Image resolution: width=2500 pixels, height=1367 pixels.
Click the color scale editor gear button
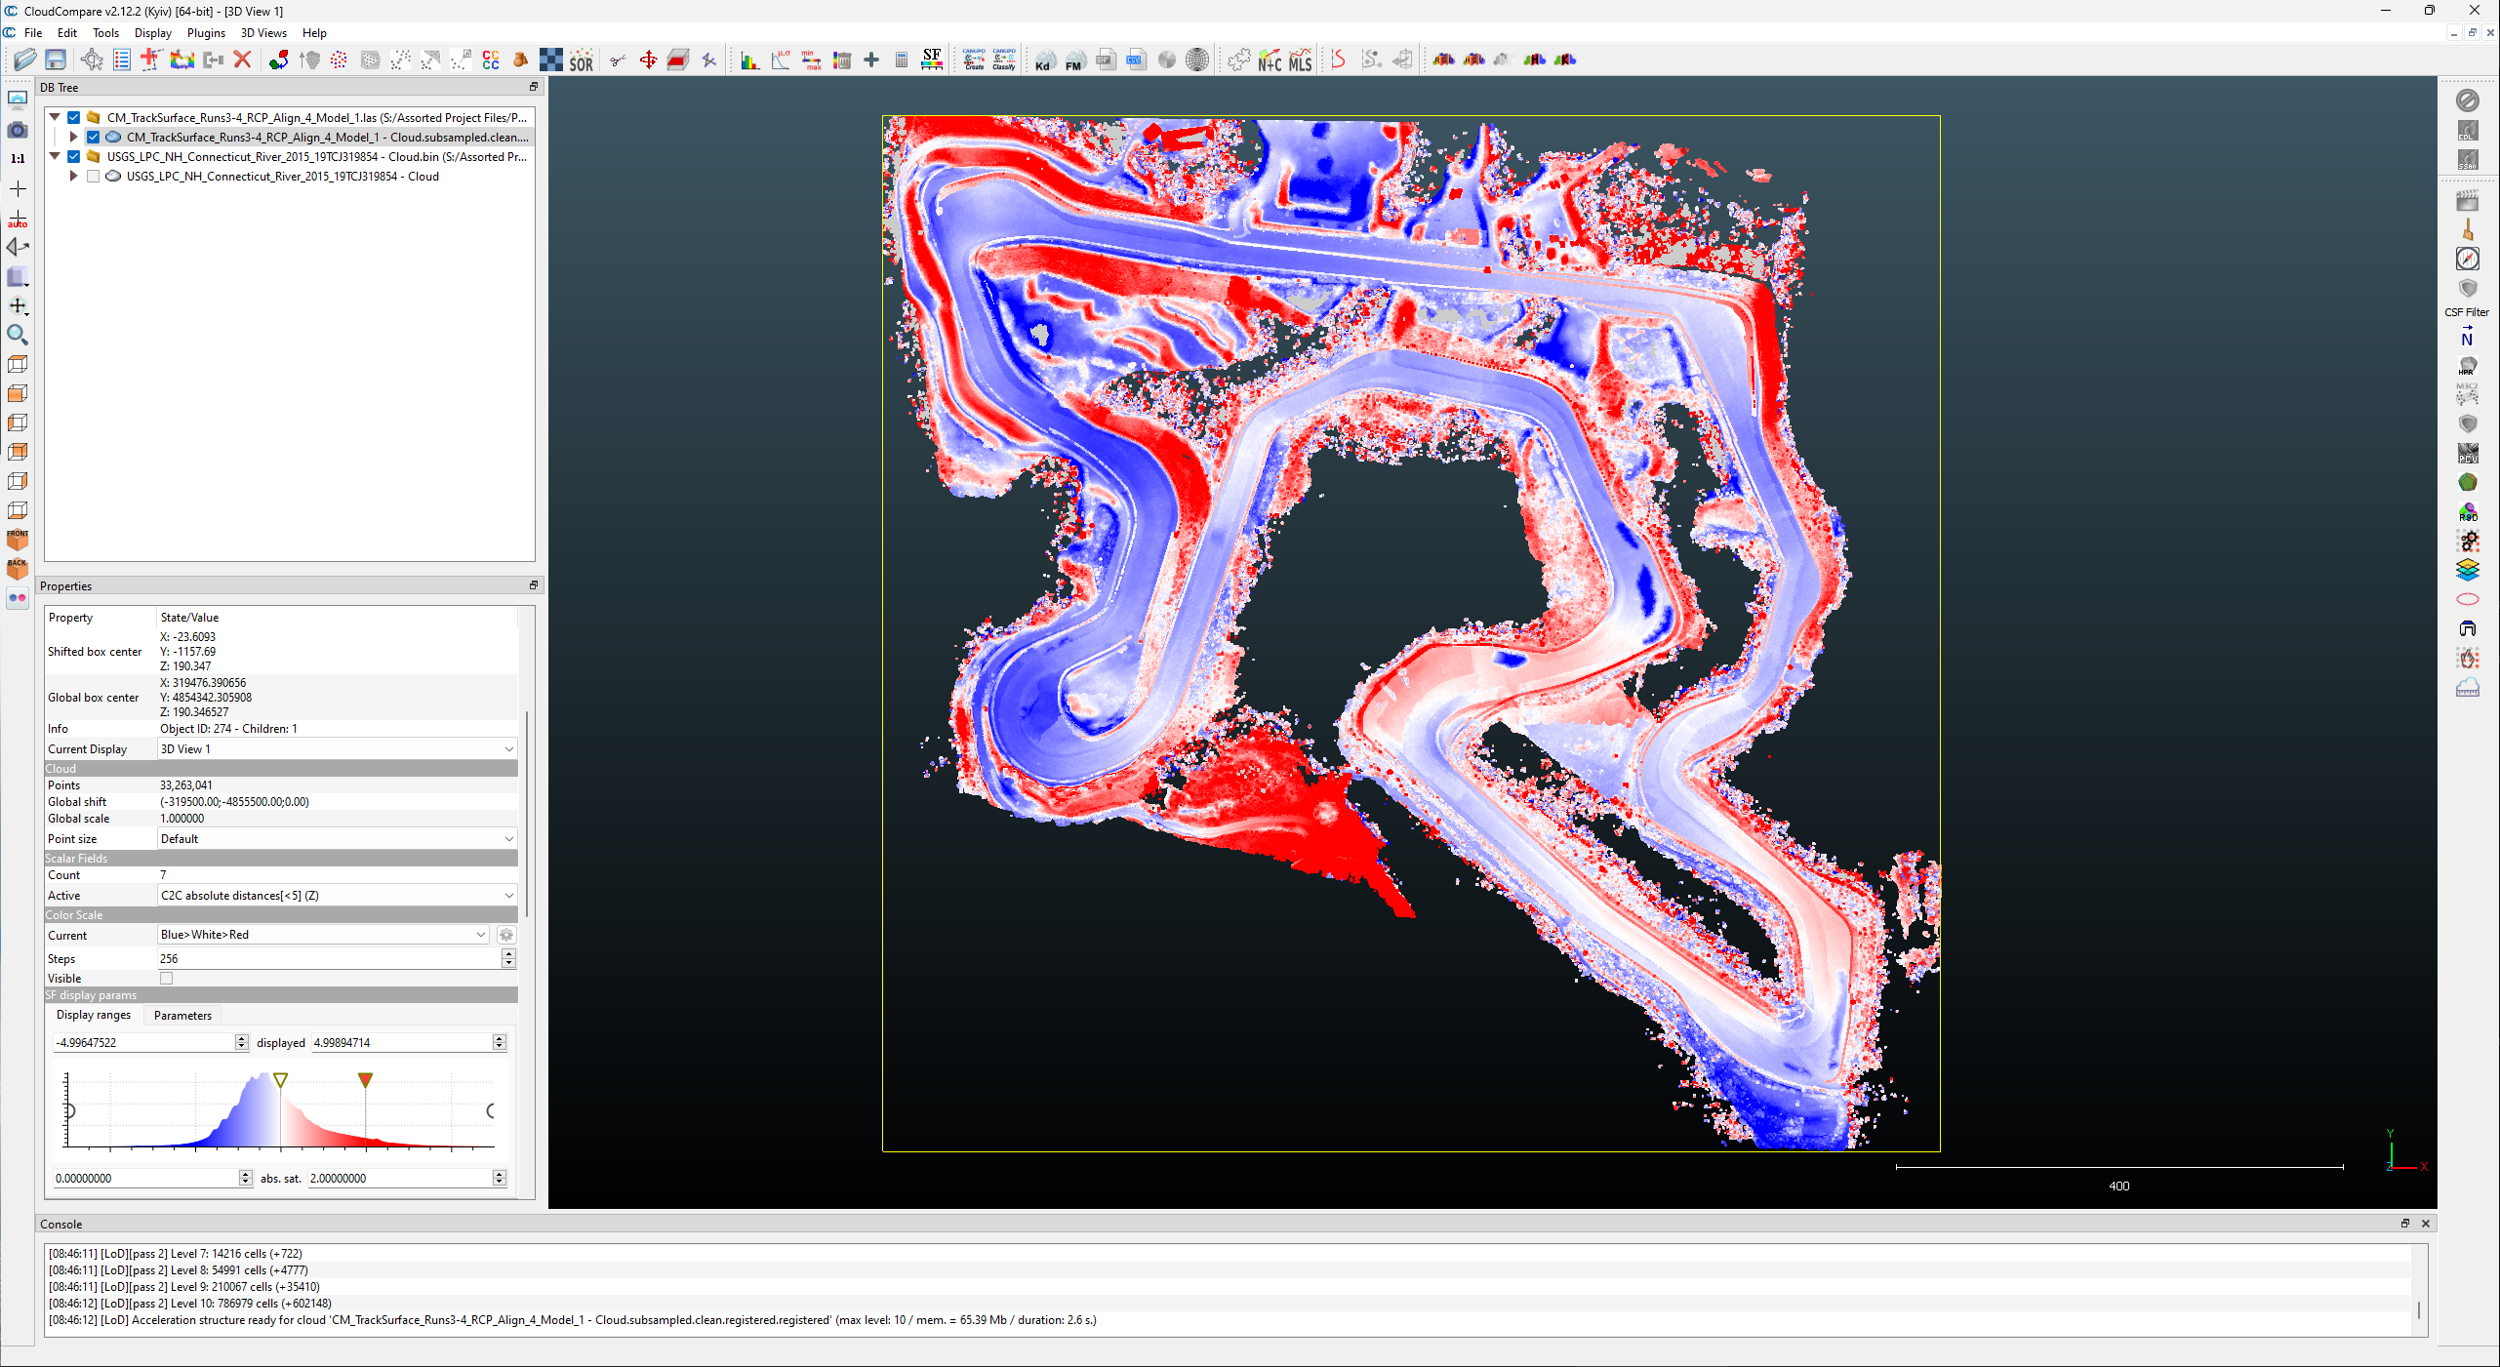[x=506, y=935]
